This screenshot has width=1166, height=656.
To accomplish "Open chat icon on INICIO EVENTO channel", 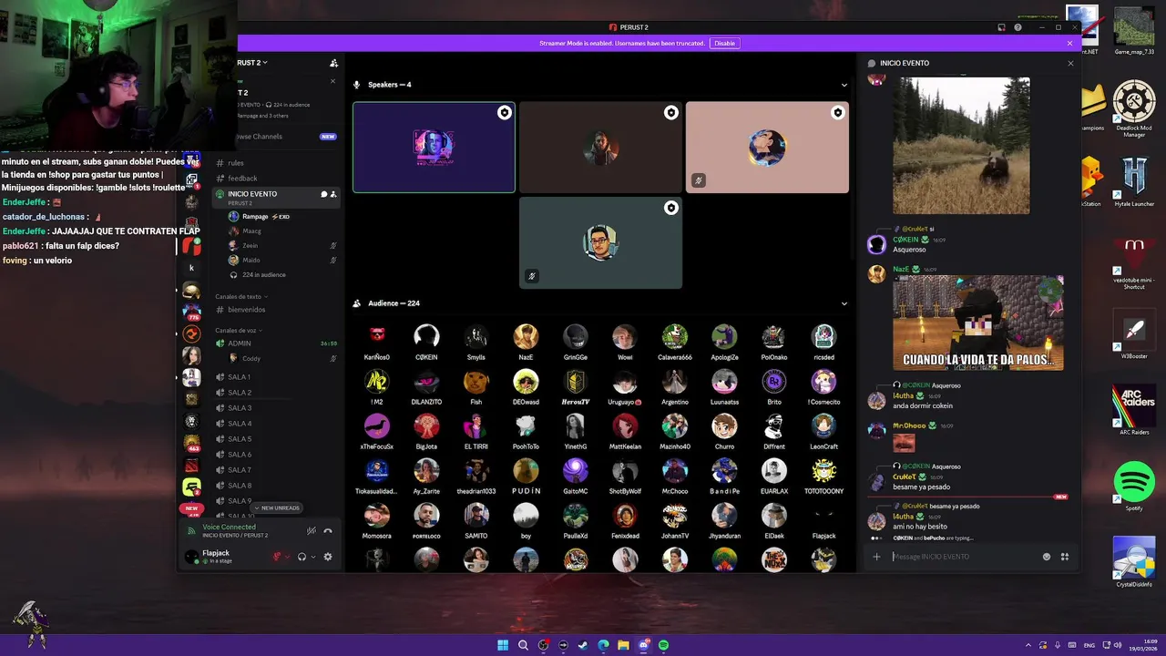I will tap(323, 194).
